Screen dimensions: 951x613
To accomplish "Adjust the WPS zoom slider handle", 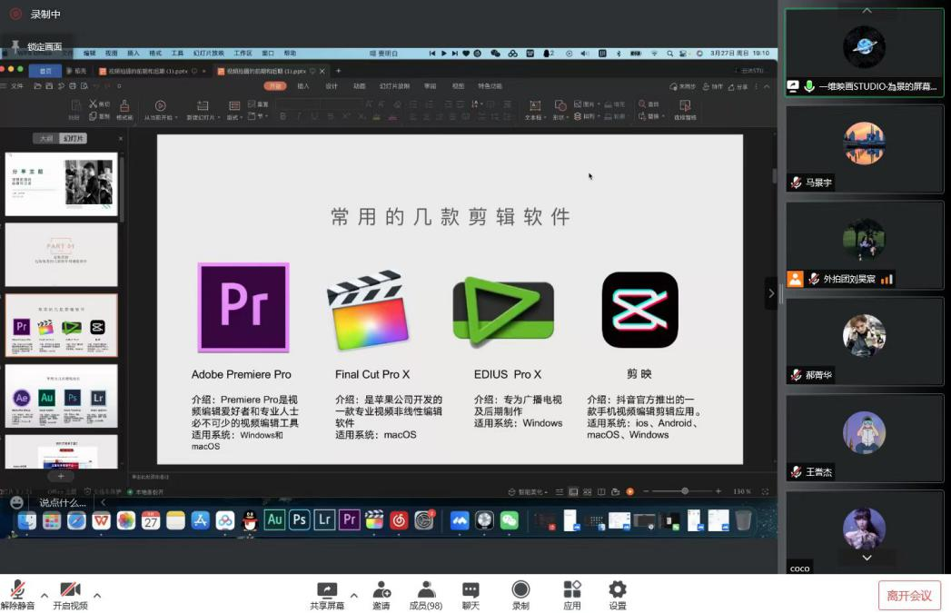I will click(x=685, y=491).
